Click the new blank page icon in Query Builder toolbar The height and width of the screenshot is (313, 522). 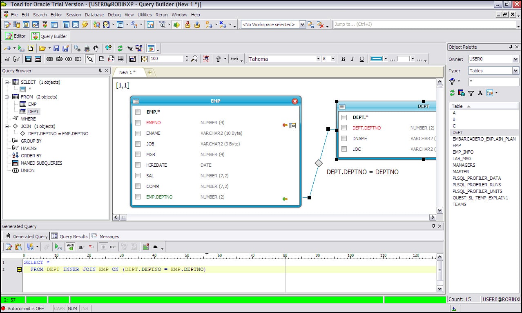(31, 48)
